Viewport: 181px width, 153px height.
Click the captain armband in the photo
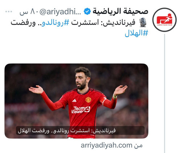[x=103, y=101]
